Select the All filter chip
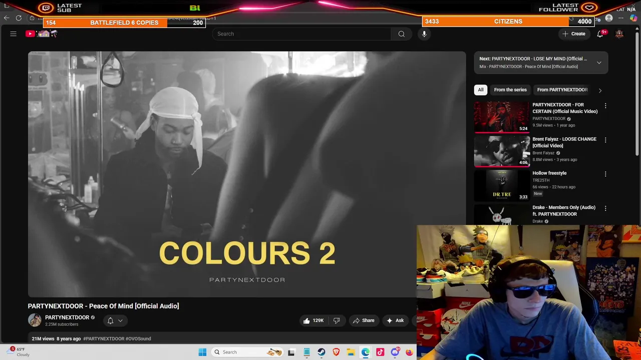The image size is (641, 360). pyautogui.click(x=481, y=89)
